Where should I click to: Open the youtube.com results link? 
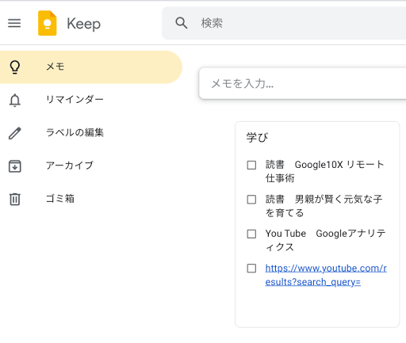point(326,275)
